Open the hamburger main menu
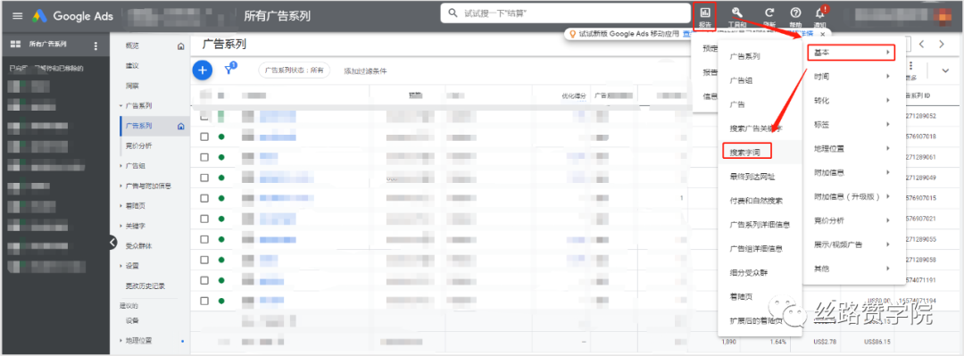Viewport: 964px width, 356px height. pyautogui.click(x=17, y=16)
